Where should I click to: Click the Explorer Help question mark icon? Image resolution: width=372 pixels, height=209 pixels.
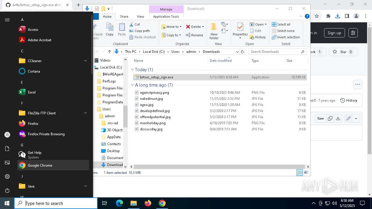(307, 17)
